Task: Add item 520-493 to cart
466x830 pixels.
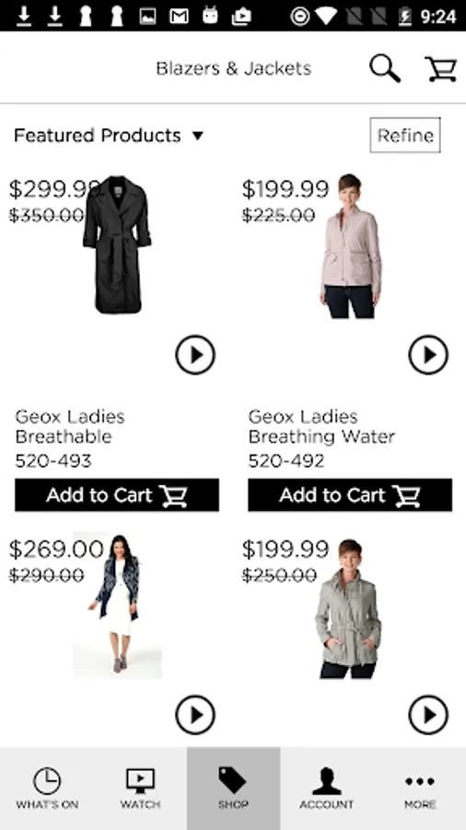Action: point(117,495)
